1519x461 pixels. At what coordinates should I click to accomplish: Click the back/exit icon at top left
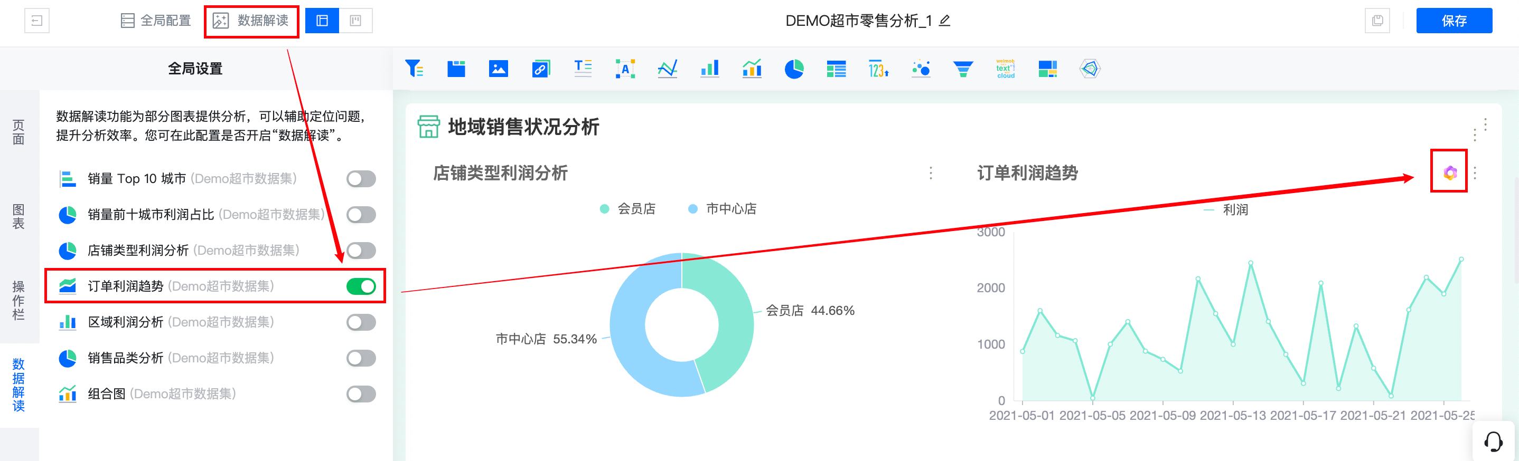[x=36, y=21]
